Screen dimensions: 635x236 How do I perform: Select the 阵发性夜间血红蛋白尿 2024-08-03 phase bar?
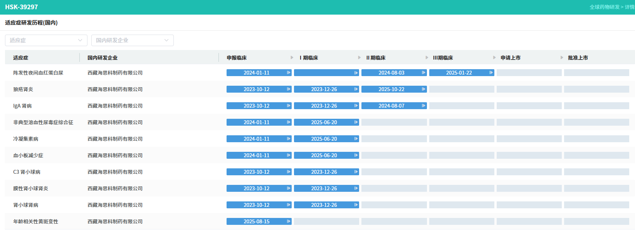tap(391, 73)
